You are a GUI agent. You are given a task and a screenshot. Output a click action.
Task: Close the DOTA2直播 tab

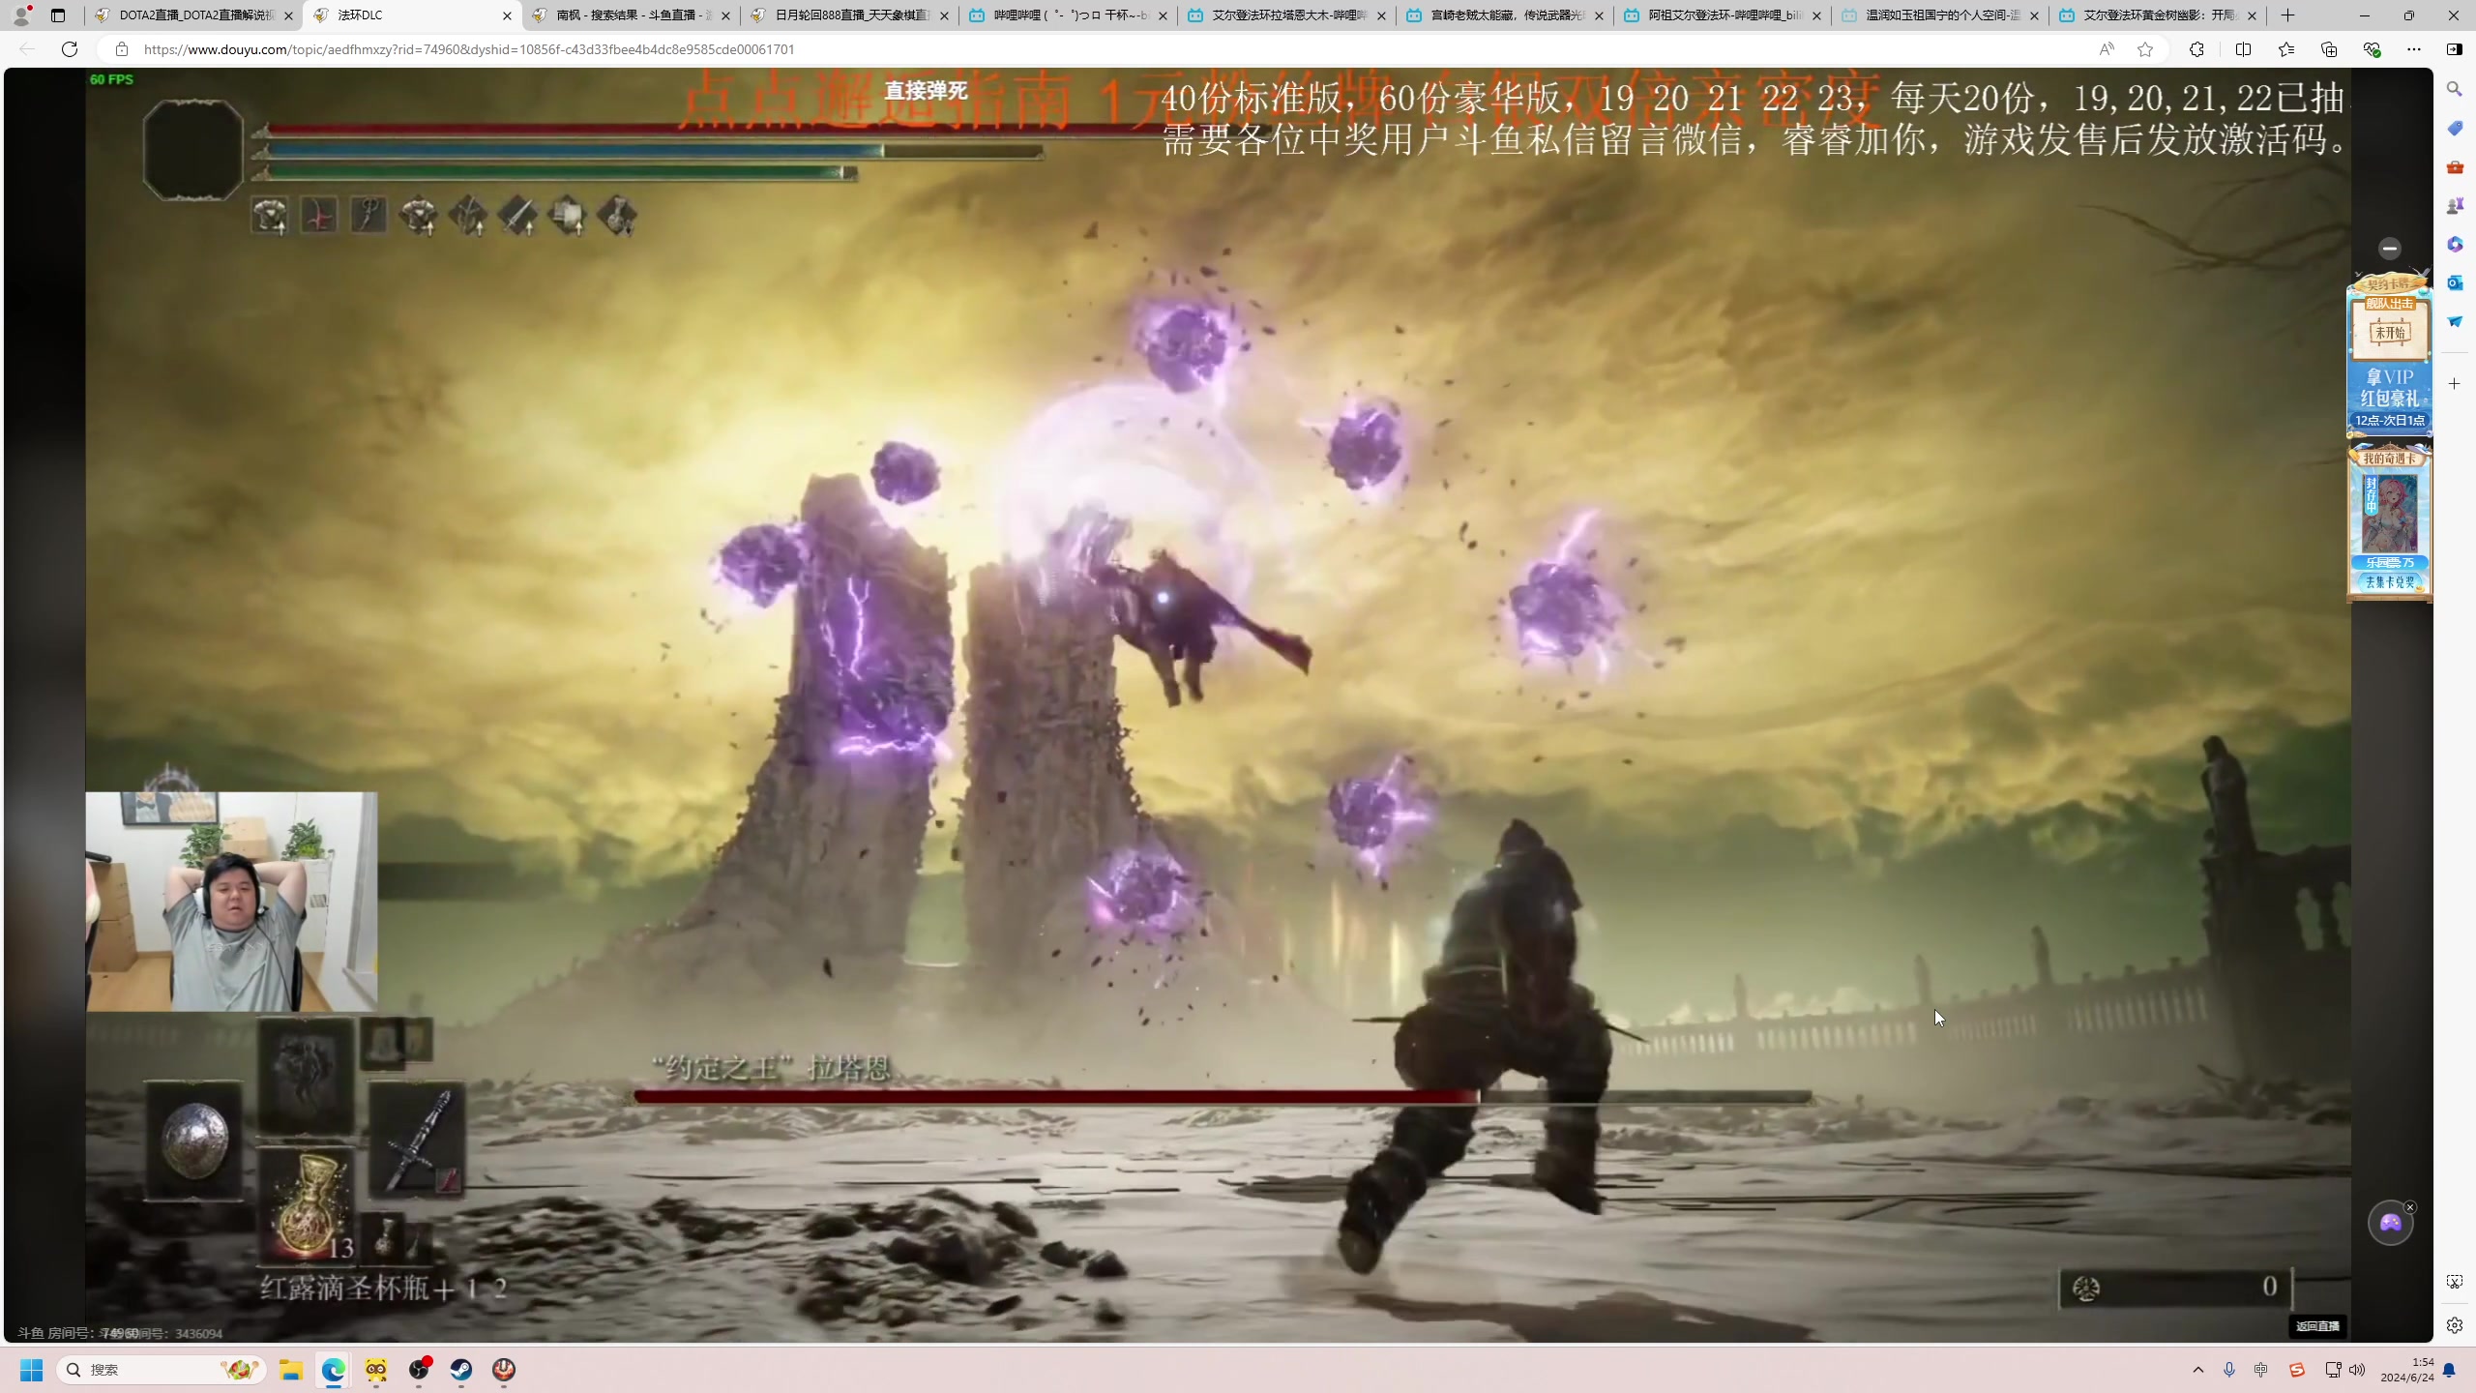tap(288, 15)
